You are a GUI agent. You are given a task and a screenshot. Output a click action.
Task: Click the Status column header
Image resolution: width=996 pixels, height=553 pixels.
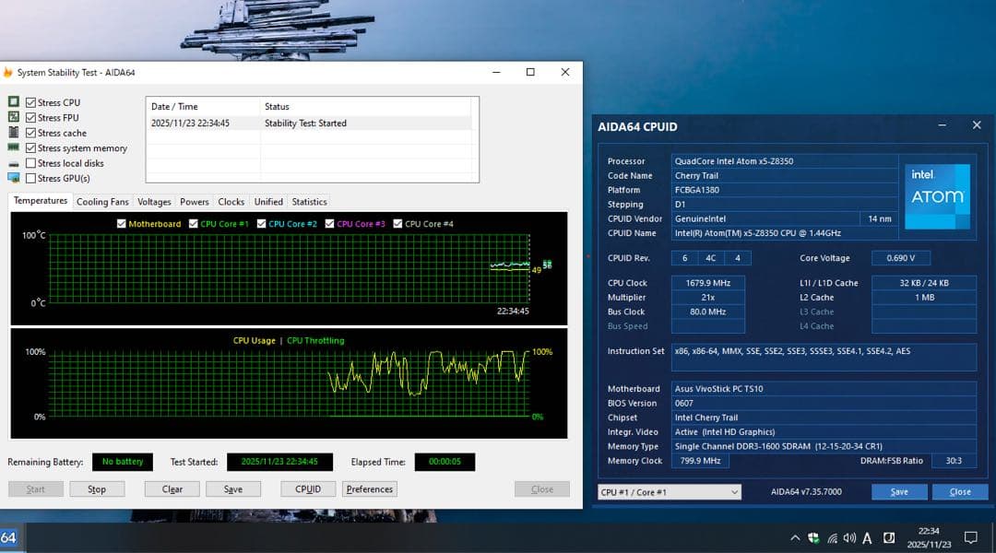pyautogui.click(x=366, y=107)
